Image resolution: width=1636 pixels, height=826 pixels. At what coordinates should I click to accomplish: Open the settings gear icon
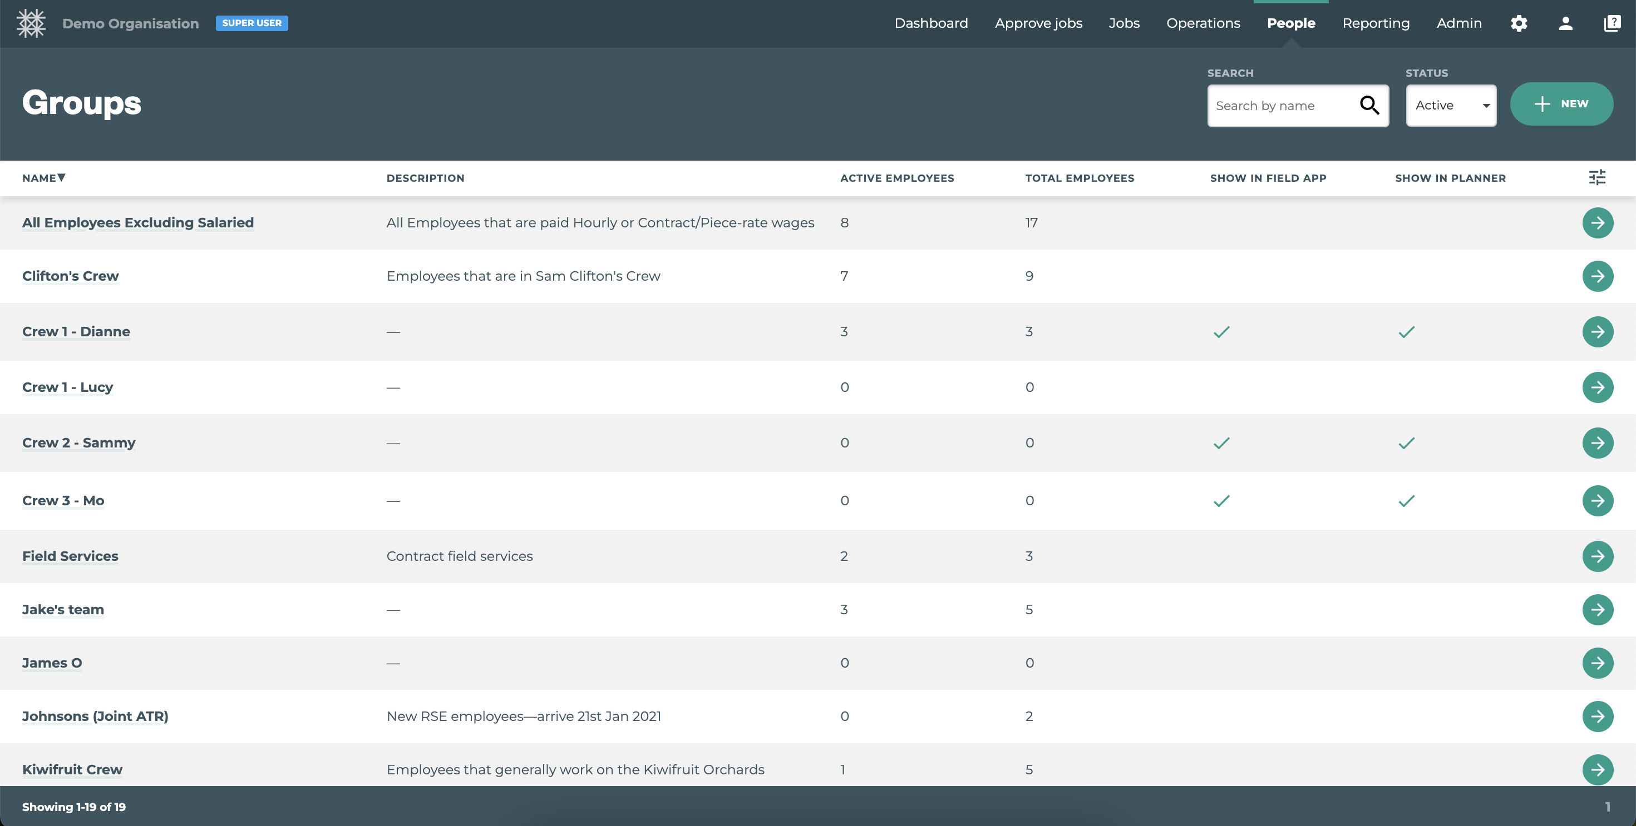1519,23
